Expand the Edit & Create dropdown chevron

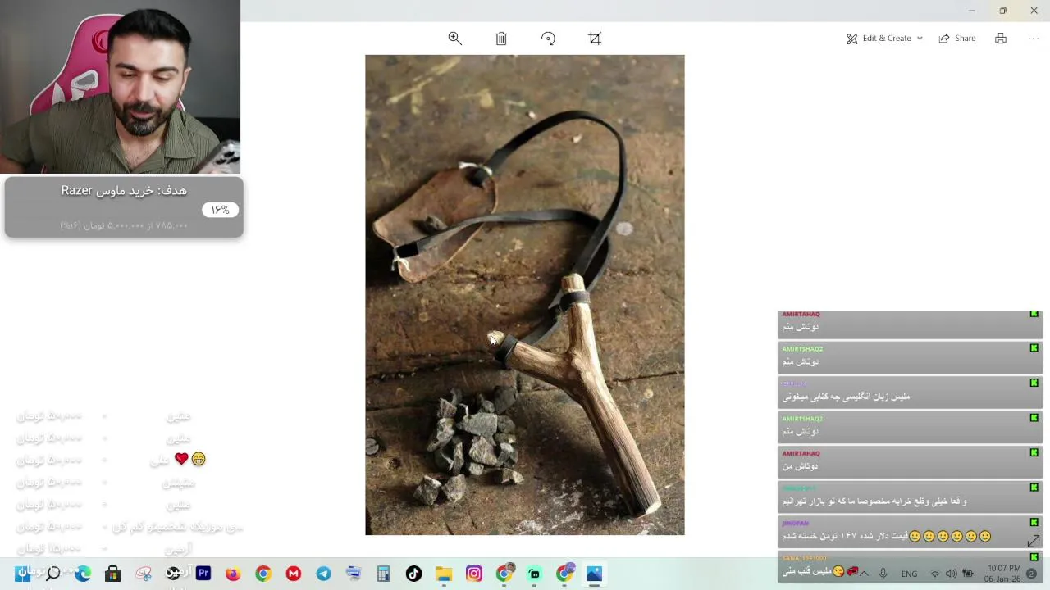pos(920,39)
